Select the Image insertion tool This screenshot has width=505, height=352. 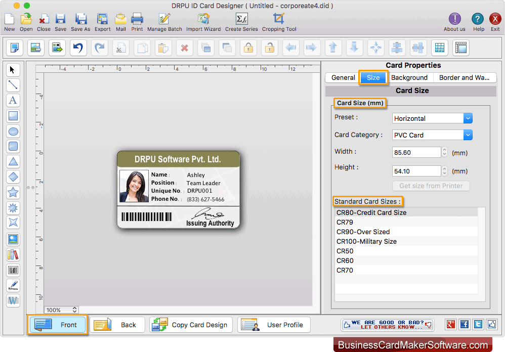click(13, 239)
